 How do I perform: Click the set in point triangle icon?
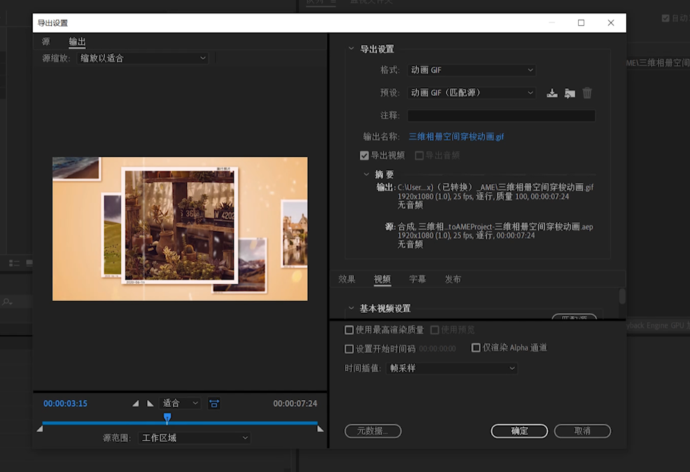point(136,403)
